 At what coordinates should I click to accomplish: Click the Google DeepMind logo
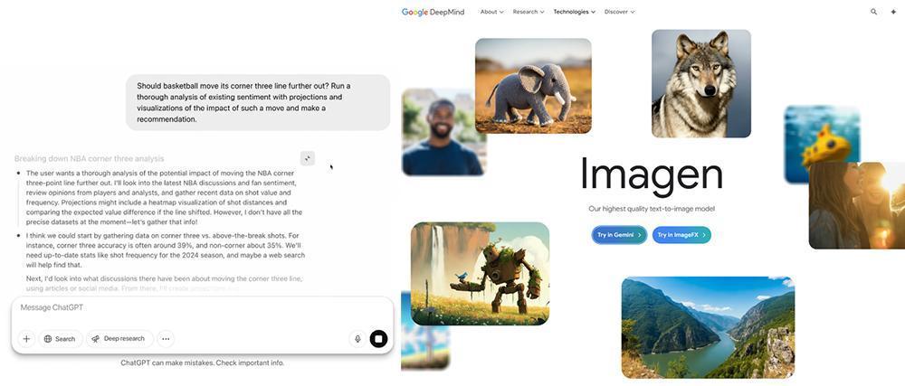click(433, 12)
